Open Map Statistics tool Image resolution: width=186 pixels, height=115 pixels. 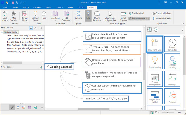(x=14, y=16)
